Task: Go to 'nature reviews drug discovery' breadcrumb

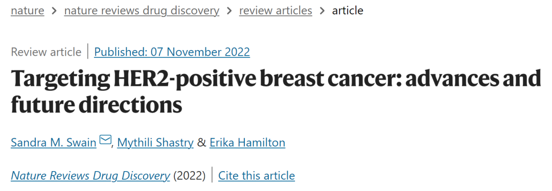Action: [142, 11]
